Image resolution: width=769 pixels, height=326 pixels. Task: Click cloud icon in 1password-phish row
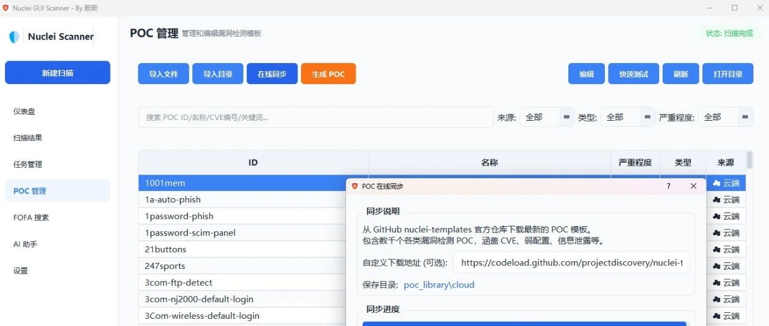click(x=716, y=216)
